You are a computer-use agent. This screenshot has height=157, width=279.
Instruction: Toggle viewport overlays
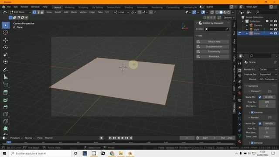click(203, 12)
